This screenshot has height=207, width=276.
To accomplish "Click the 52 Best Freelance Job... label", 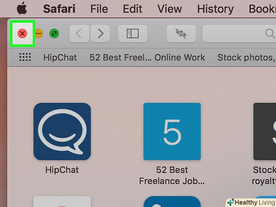I will pyautogui.click(x=172, y=176).
